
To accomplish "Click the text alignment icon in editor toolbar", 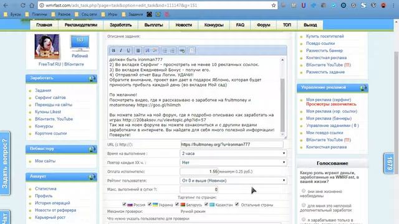I will tap(138, 50).
